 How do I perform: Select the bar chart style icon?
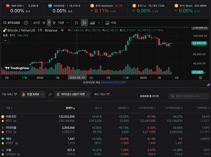(x=76, y=23)
